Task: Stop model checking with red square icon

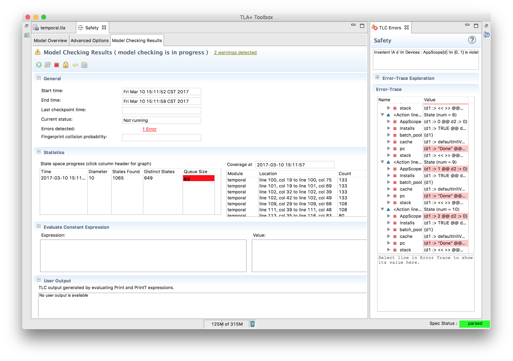Action: click(x=57, y=65)
